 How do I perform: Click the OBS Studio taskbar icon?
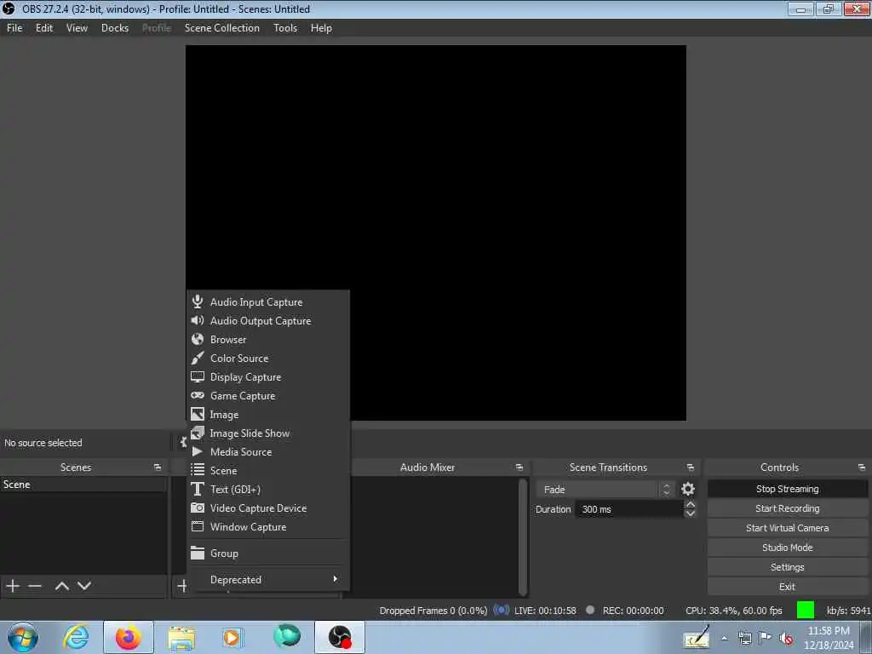(x=340, y=637)
